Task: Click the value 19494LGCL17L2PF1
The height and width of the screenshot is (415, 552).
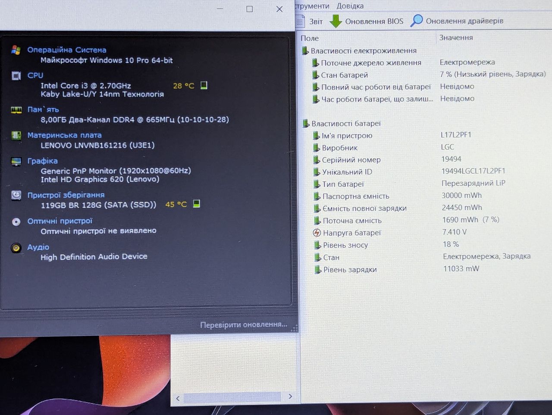Action: tap(473, 171)
